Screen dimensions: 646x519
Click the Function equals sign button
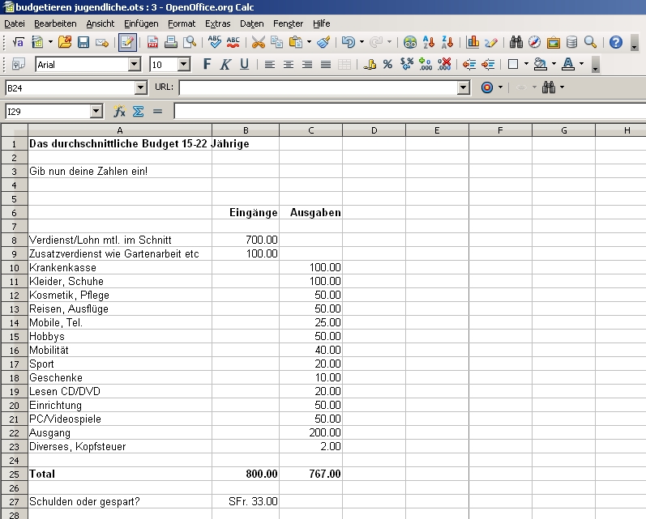coord(157,111)
